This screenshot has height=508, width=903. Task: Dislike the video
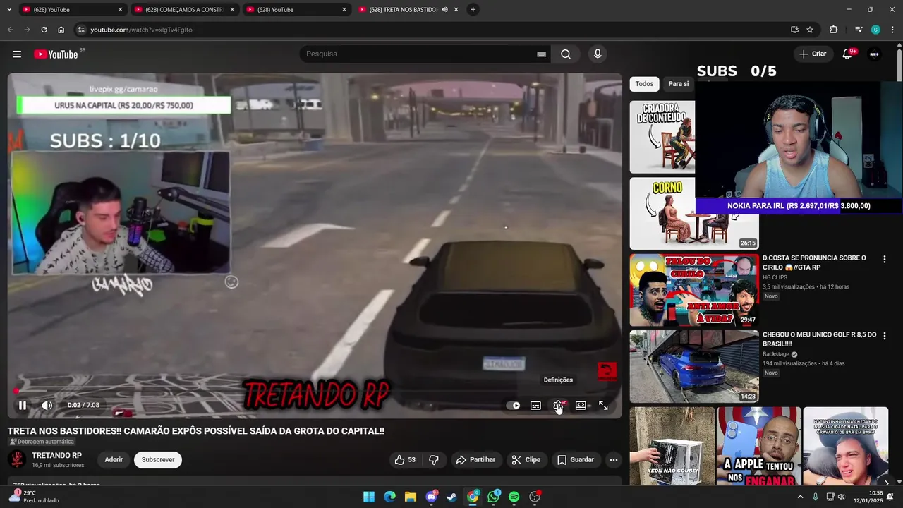434,460
